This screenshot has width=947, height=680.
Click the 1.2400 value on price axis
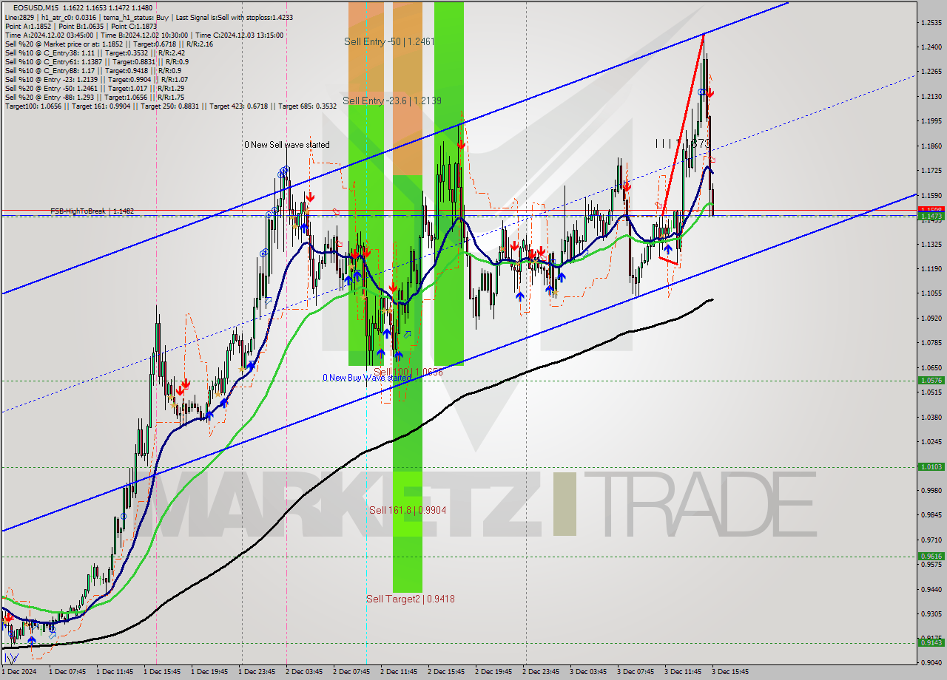(x=931, y=47)
